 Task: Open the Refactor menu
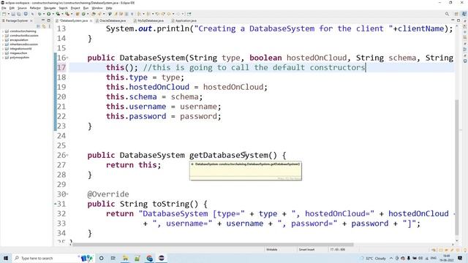(x=35, y=8)
